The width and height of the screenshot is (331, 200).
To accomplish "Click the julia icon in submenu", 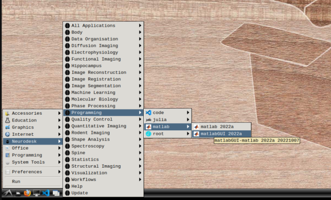I will pyautogui.click(x=149, y=120).
